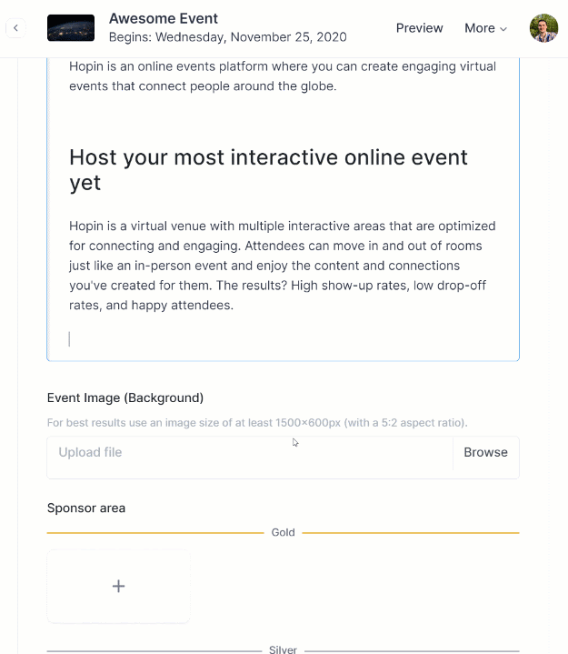Click the Awesome Event title
Image resolution: width=568 pixels, height=654 pixels.
click(164, 18)
